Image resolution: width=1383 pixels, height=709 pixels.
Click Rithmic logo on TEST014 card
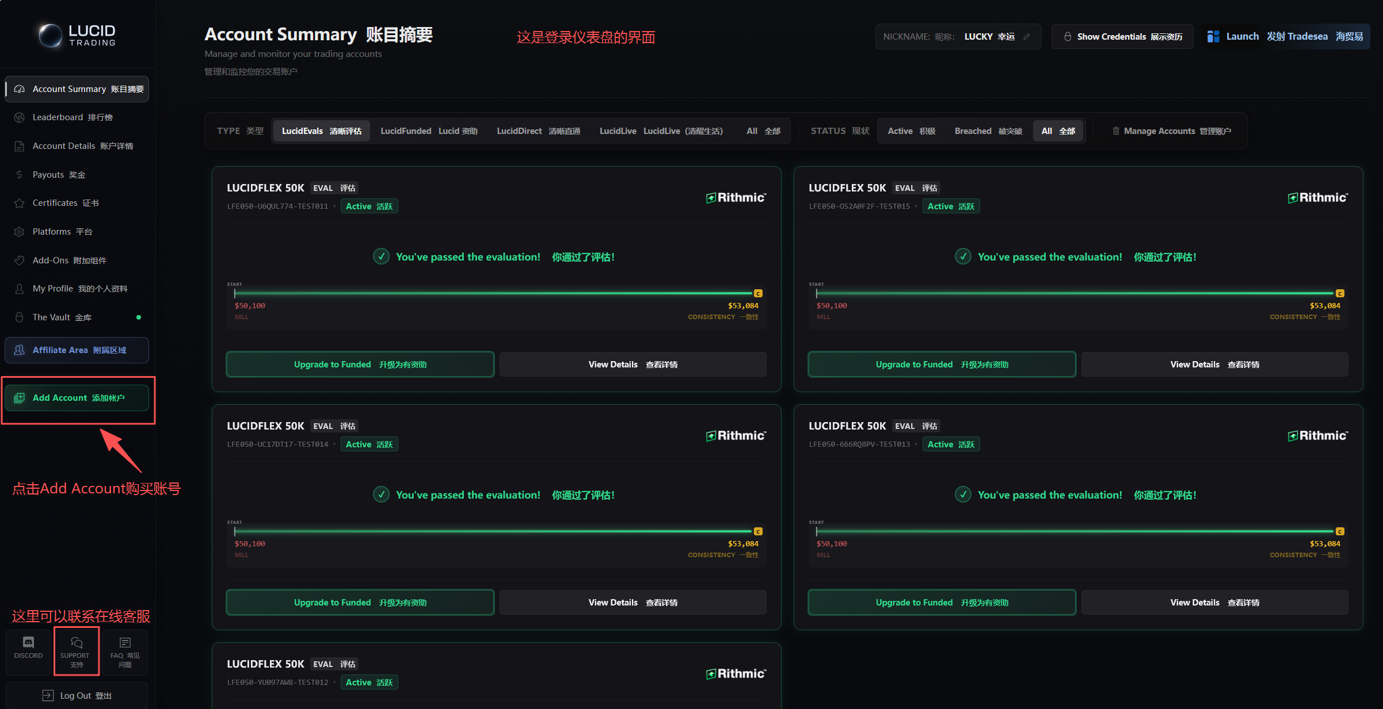click(x=736, y=435)
